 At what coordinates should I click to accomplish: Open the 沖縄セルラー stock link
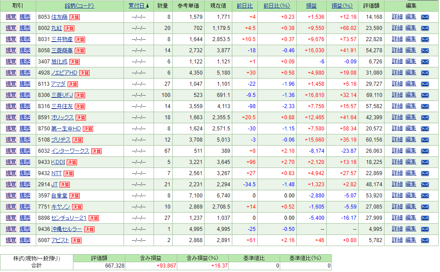click(x=67, y=229)
